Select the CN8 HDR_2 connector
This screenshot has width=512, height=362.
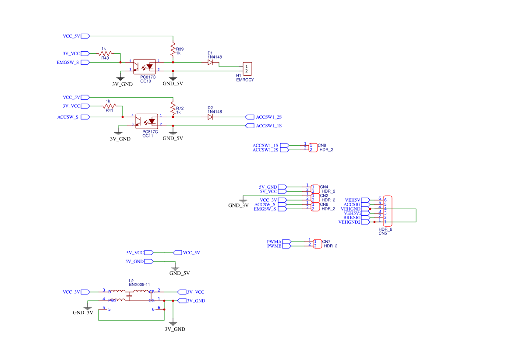click(313, 148)
